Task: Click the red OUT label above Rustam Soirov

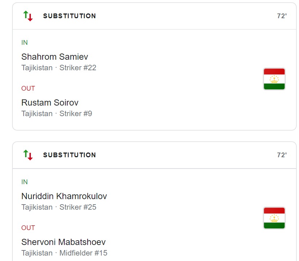Action: point(28,88)
